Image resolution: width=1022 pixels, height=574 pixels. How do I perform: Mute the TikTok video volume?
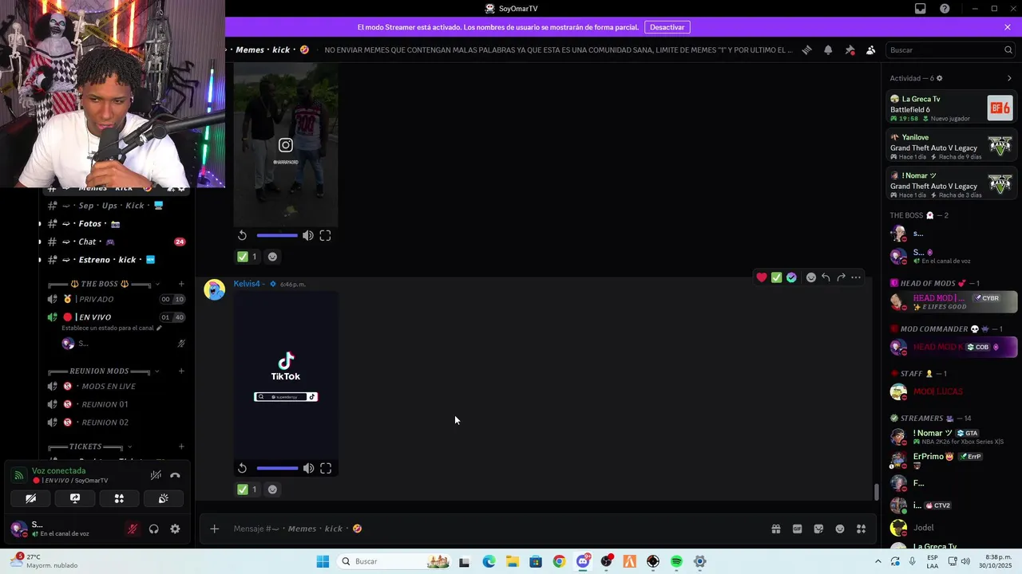(x=308, y=468)
